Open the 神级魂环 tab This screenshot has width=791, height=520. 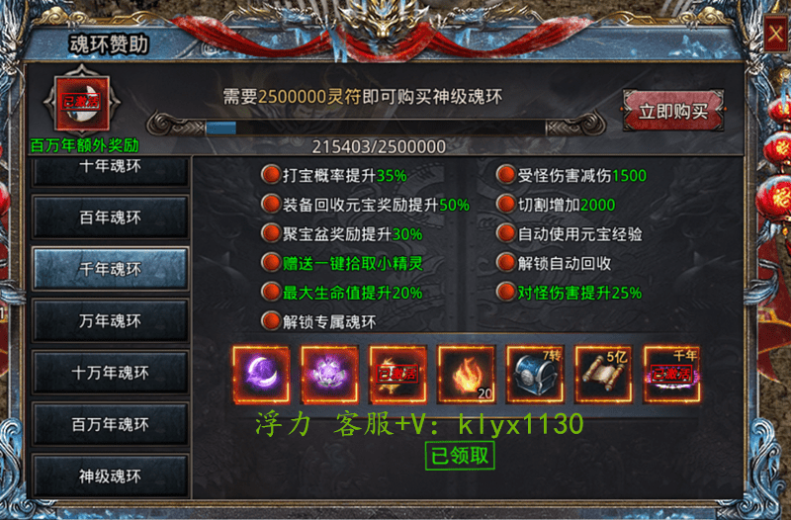(x=110, y=477)
